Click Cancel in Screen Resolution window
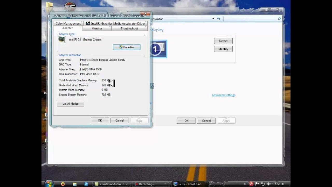Viewport: 332px width, 187px height. [206, 121]
